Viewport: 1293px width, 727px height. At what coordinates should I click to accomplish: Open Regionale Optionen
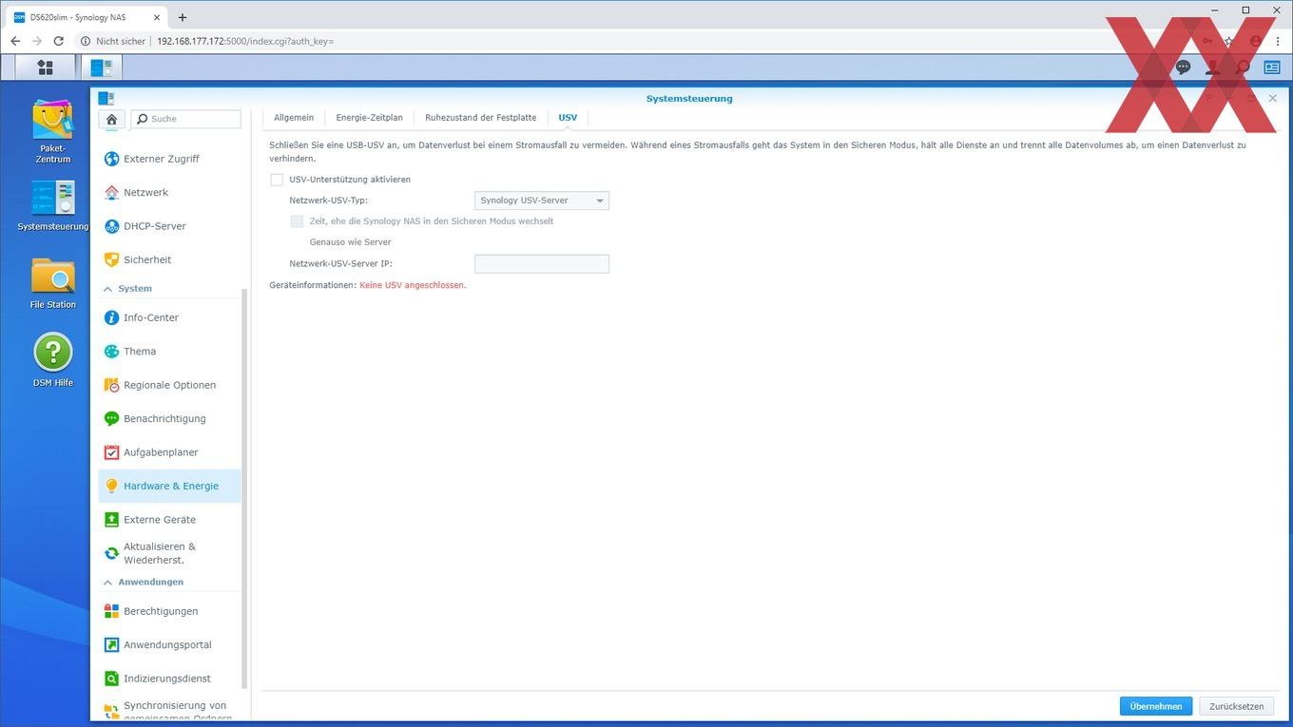coord(169,385)
